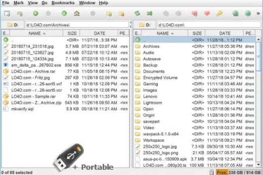This screenshot has height=175, width=263.
Task: Open right panel D: drive dropdown
Action: (145, 25)
